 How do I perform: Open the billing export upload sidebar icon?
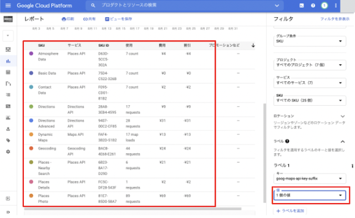click(8, 129)
